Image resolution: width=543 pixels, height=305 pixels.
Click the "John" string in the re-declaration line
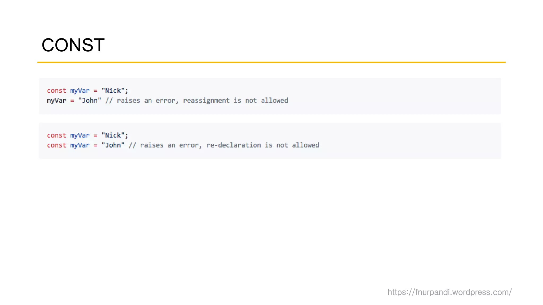pyautogui.click(x=113, y=145)
